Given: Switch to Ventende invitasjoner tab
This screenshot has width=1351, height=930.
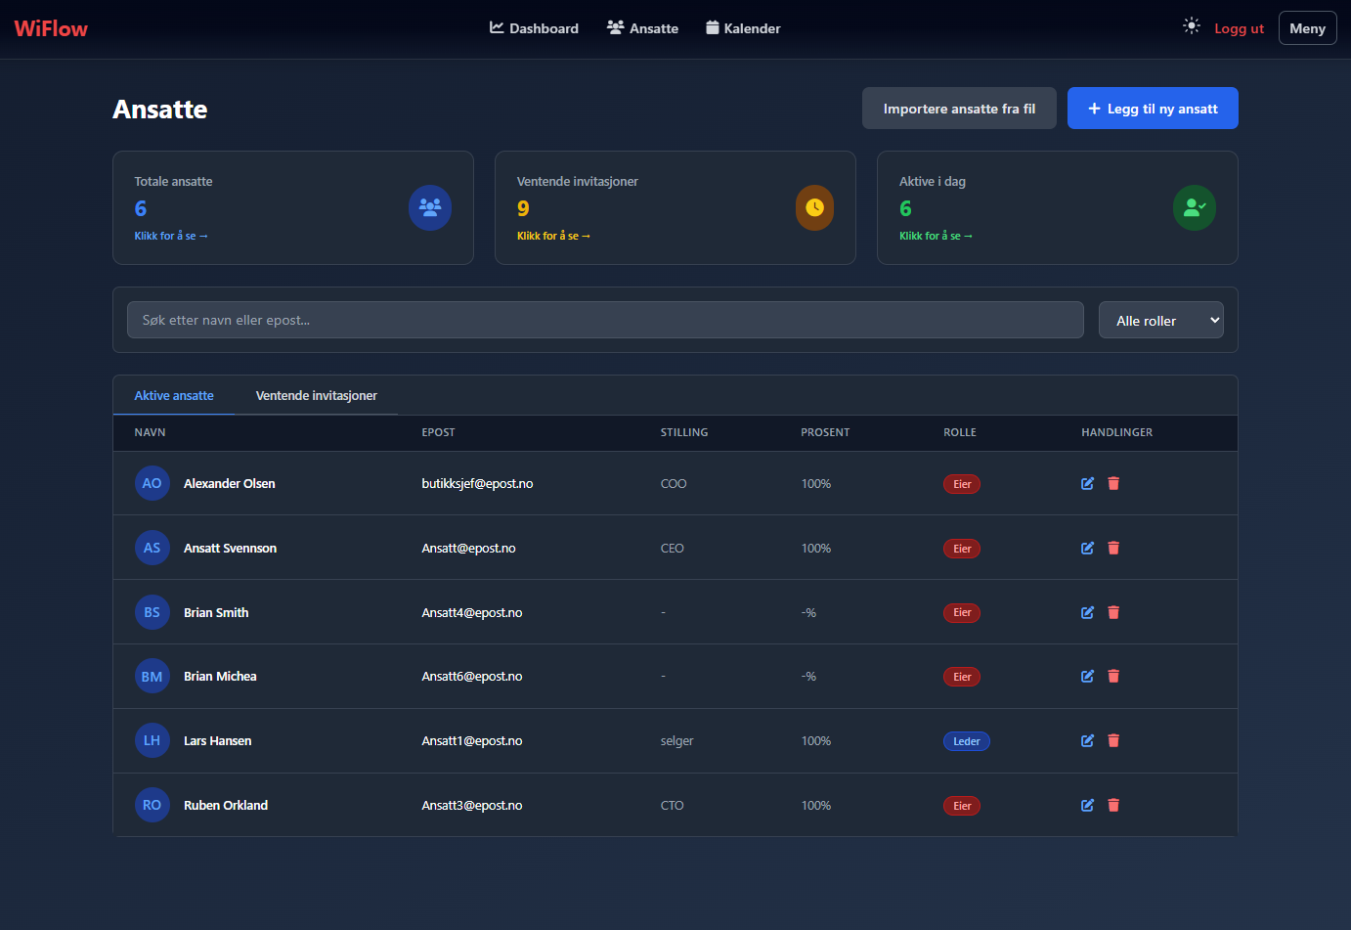Looking at the screenshot, I should [x=316, y=395].
